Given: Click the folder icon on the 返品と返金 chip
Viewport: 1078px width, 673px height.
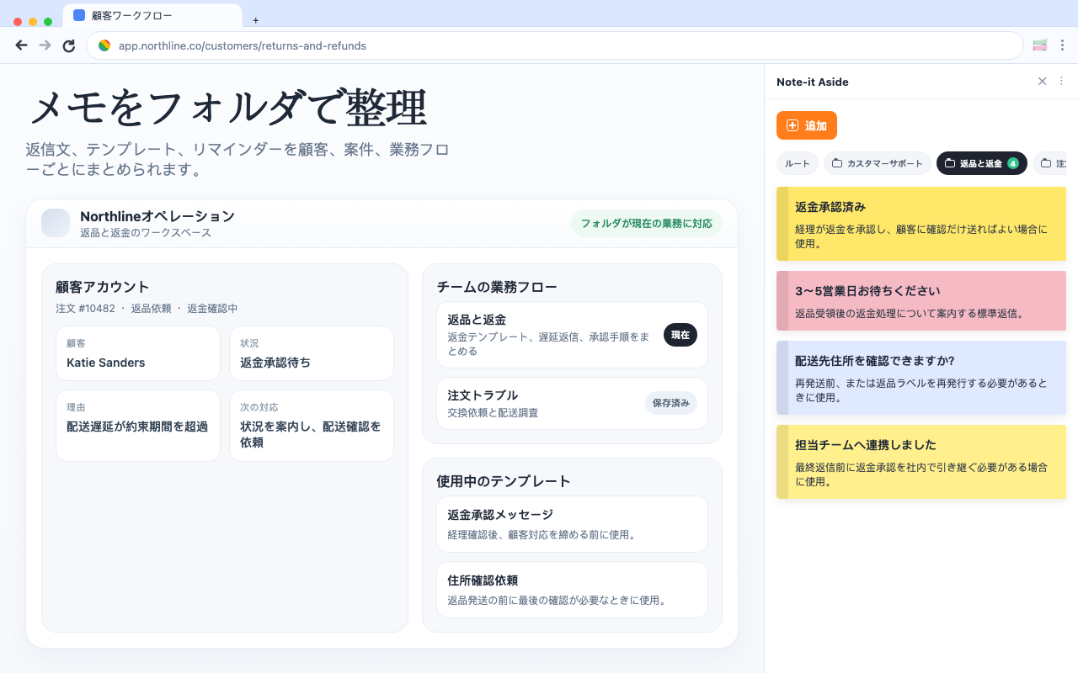Looking at the screenshot, I should point(949,163).
